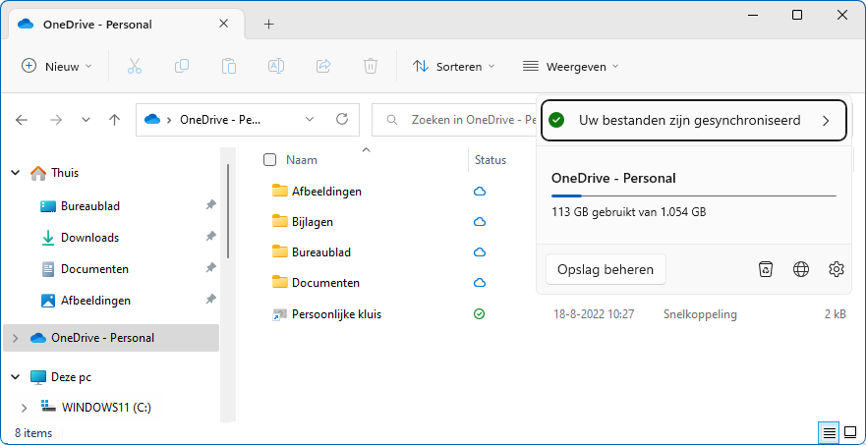Click the Rename icon in the toolbar
866x445 pixels.
click(x=276, y=66)
